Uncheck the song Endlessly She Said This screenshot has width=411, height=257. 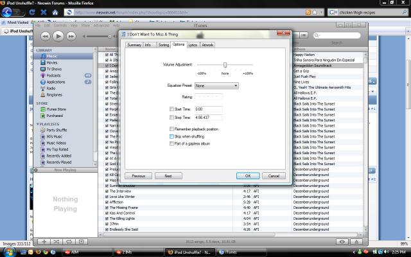(x=107, y=229)
